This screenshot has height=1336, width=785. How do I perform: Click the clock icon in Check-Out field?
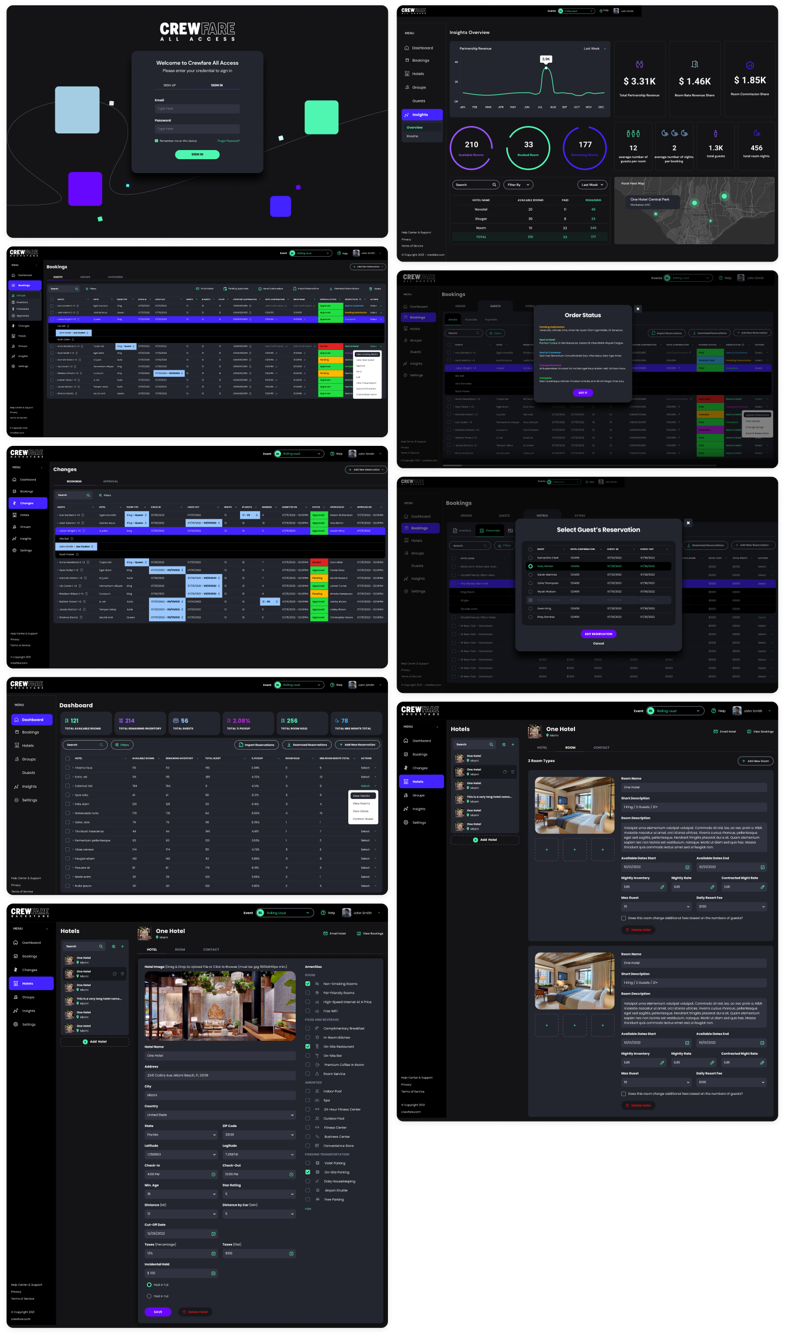coord(291,1174)
